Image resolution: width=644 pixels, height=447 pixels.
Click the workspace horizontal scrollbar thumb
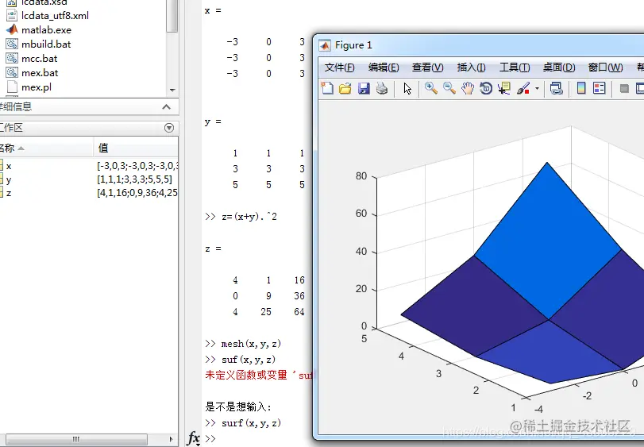pyautogui.click(x=76, y=439)
